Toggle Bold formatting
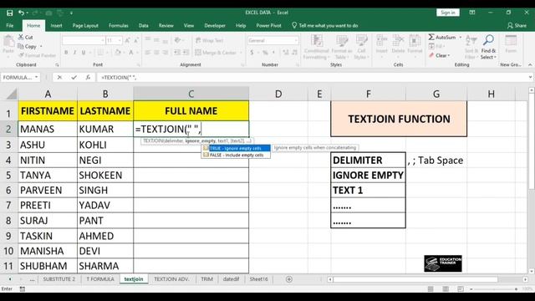535x301 pixels. [66, 52]
